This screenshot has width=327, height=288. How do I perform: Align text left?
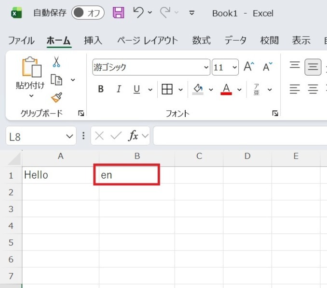tap(295, 89)
